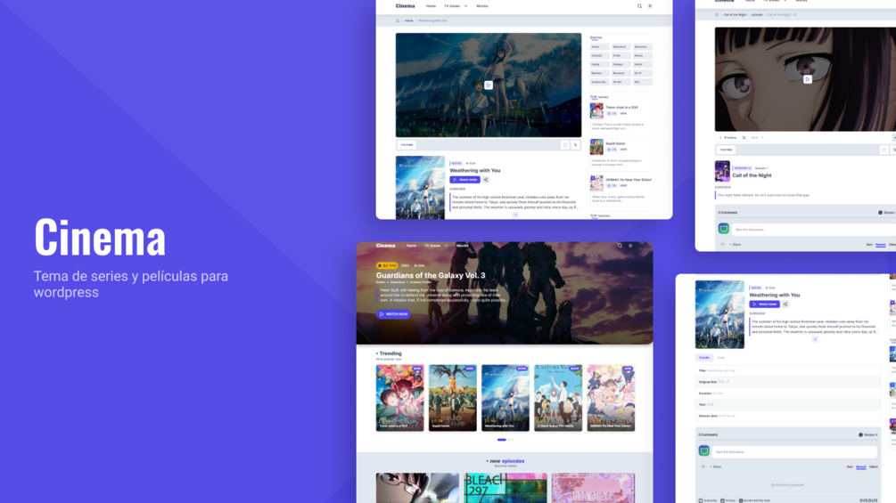Click share icon in bottom-right movie mockup

785,304
